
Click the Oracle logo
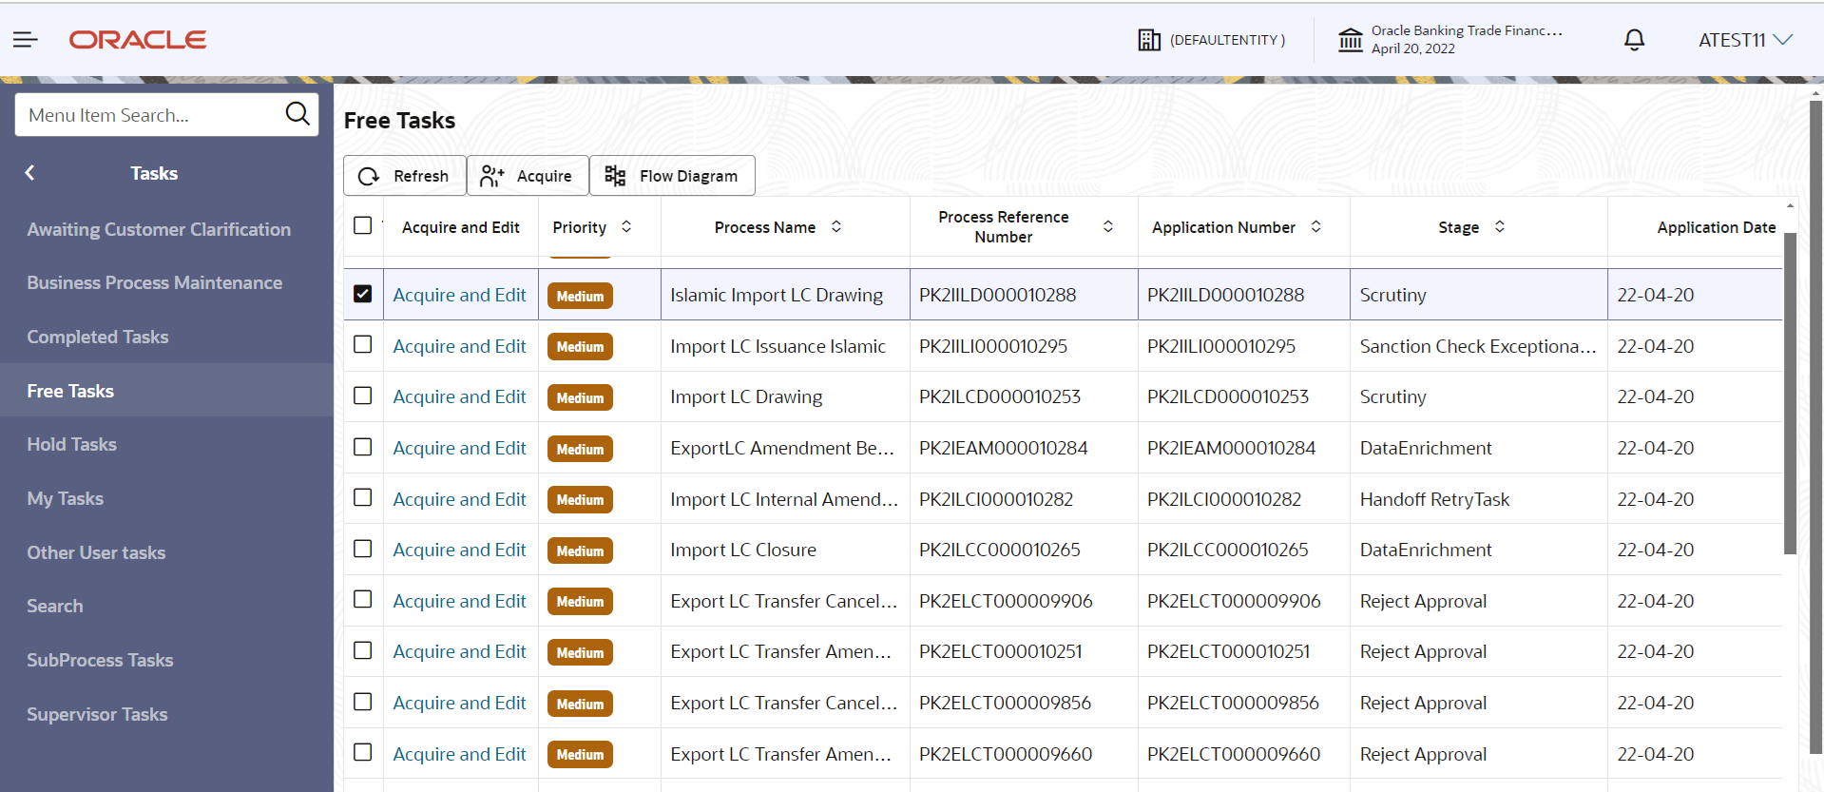138,40
